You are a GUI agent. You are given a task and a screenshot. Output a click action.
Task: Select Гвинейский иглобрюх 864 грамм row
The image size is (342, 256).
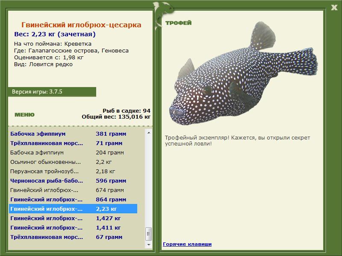pyautogui.click(x=73, y=199)
